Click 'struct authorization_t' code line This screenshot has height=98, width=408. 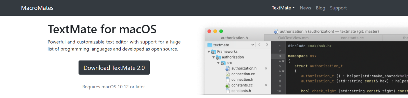[x=318, y=66]
